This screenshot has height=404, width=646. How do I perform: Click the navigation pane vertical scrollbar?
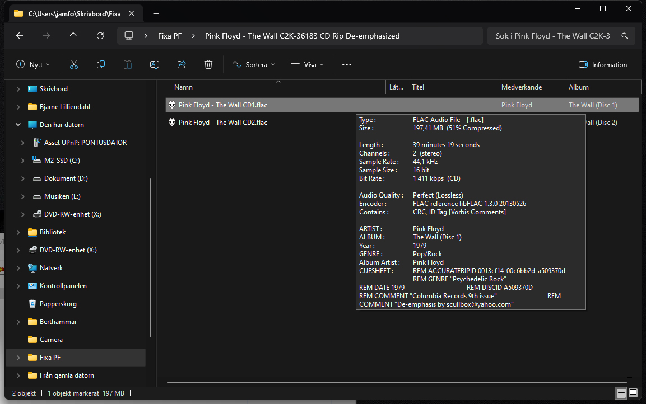pyautogui.click(x=151, y=258)
